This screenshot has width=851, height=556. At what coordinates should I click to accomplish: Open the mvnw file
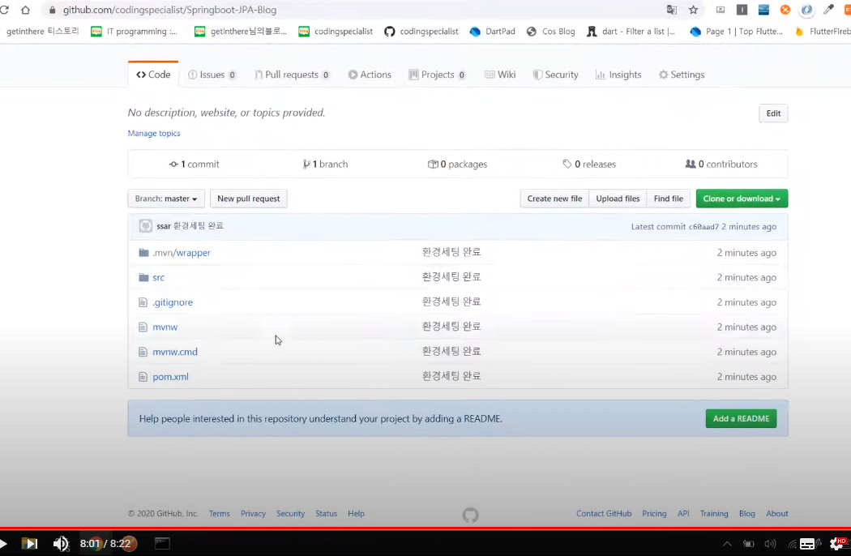click(165, 327)
